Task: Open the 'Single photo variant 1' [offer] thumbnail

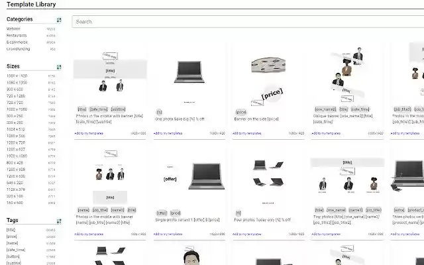Action: (189, 176)
